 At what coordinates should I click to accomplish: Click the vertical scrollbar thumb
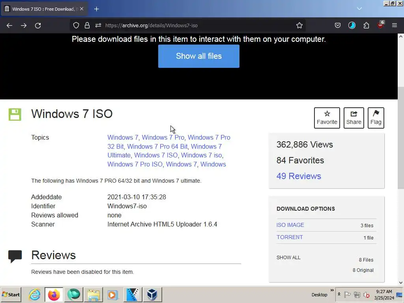(401, 138)
